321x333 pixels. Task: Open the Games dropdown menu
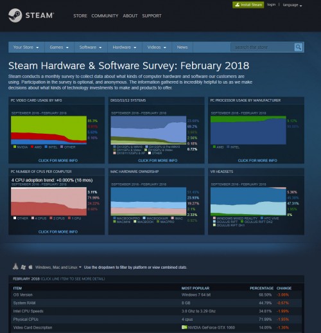click(x=59, y=48)
